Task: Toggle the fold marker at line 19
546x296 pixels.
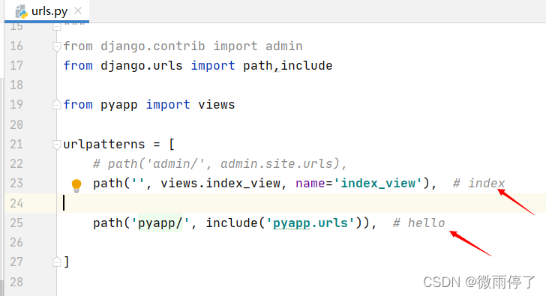Action: [57, 104]
